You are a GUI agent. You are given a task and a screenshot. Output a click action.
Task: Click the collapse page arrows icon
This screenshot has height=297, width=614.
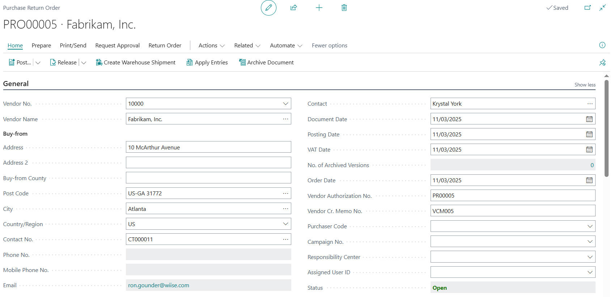point(602,8)
